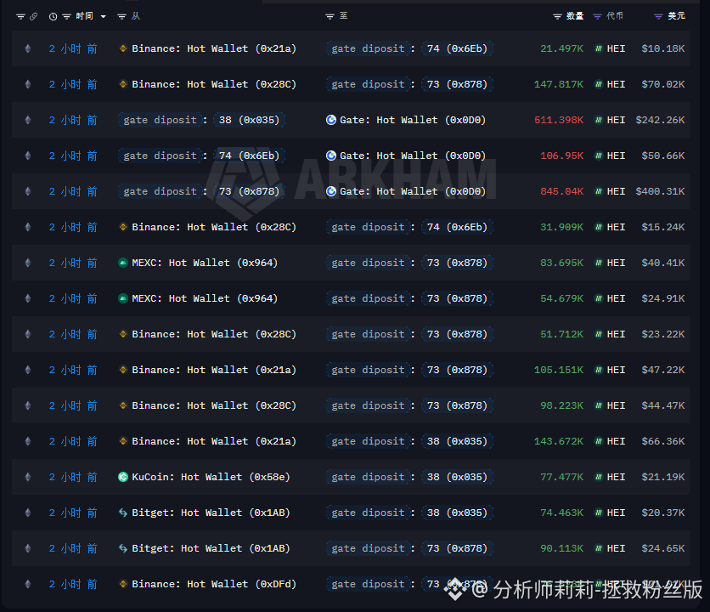The height and width of the screenshot is (612, 710).
Task: Click the clock icon beside 时间
Action: pos(53,17)
